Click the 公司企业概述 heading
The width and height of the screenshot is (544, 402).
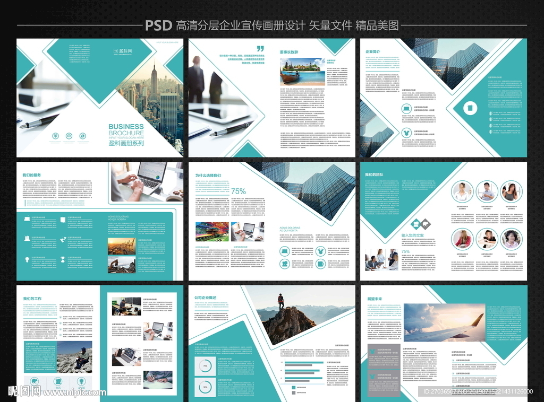click(206, 298)
